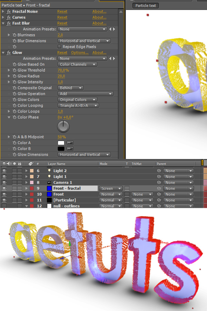Click the pick whip for Light 2
The image size is (207, 311).
click(159, 171)
